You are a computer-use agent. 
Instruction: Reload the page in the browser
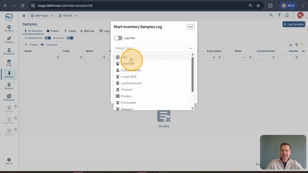(x=23, y=5)
